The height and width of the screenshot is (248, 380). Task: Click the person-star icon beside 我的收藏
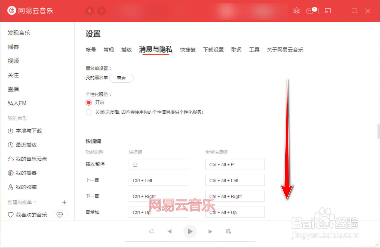click(x=11, y=187)
